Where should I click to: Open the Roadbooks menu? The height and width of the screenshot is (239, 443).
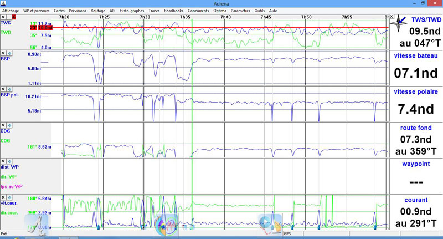click(x=173, y=11)
